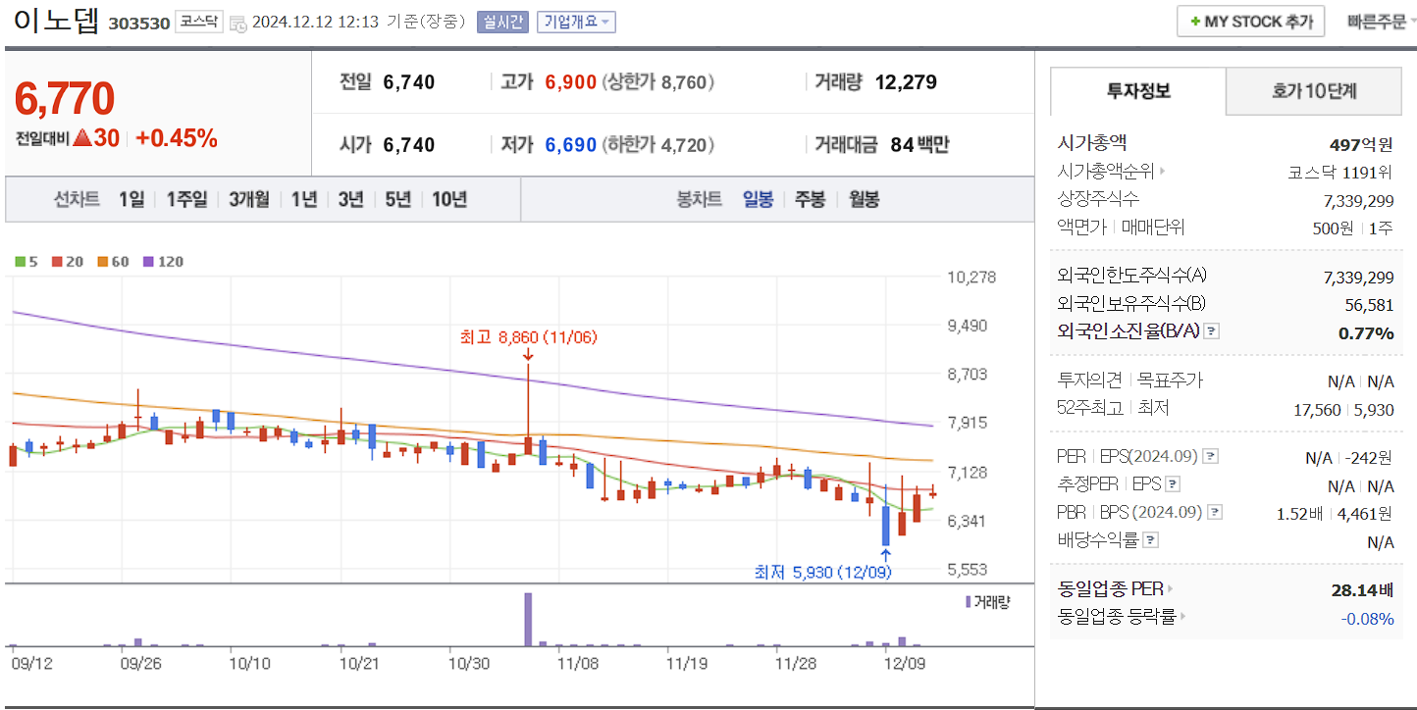Screen dimensions: 1417x710
Task: Click the 최고 8,860 (11/06) chart marker
Action: (528, 338)
